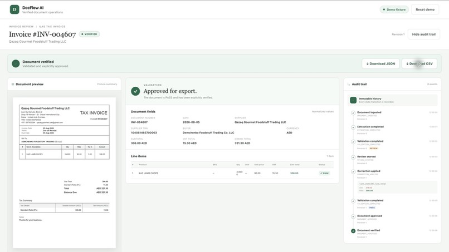Click the Document ingested event title
This screenshot has height=252, width=449.
[x=369, y=112]
